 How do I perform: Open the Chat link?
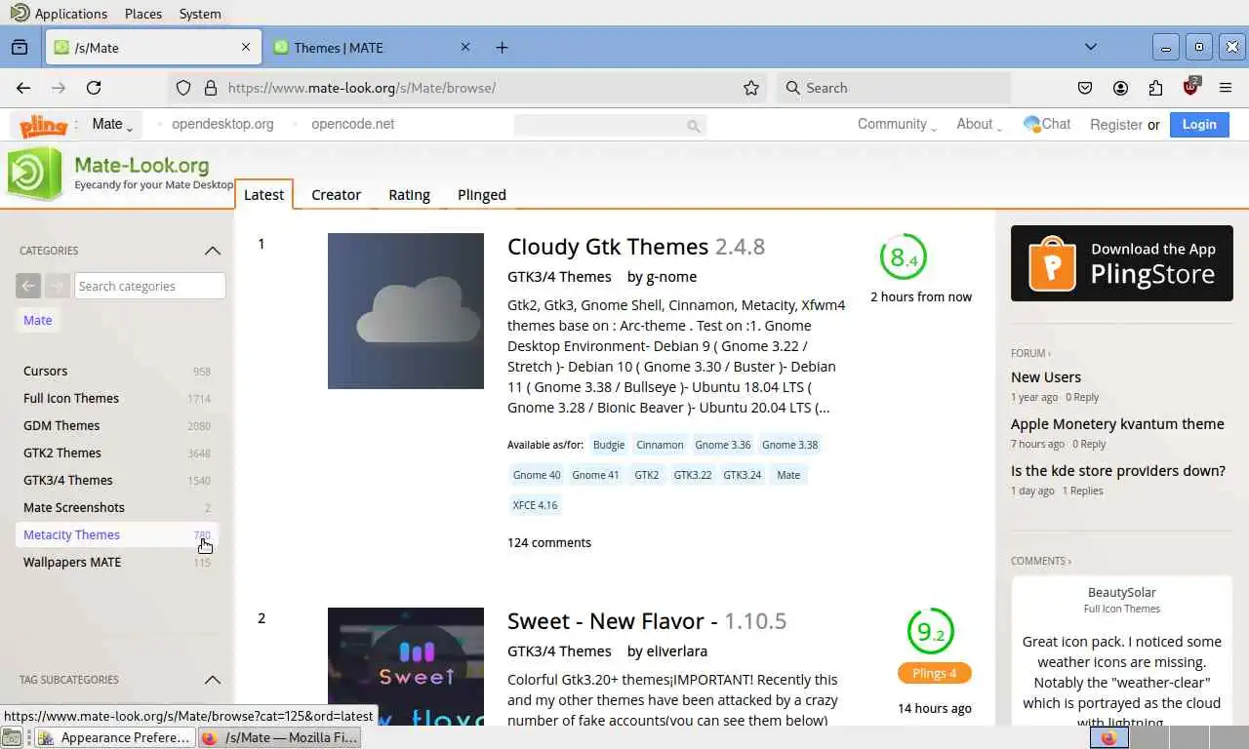pyautogui.click(x=1047, y=124)
